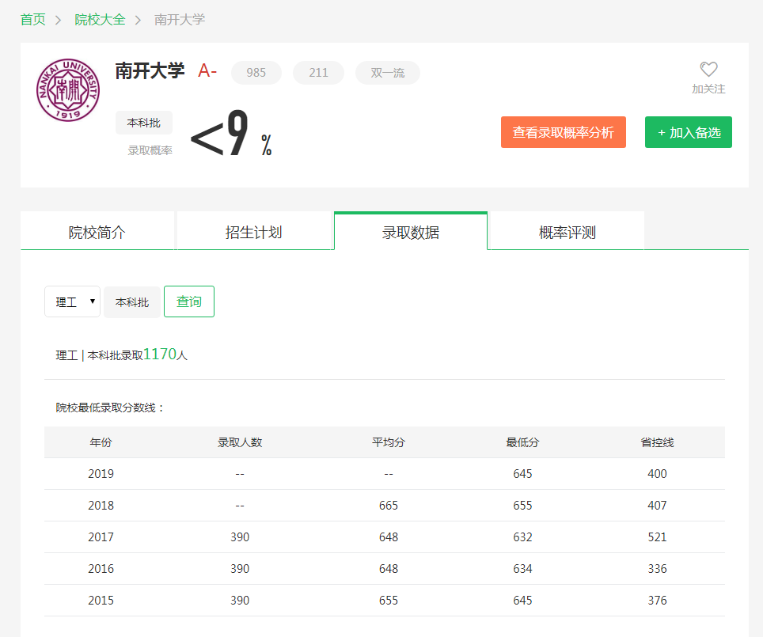The image size is (763, 637).
Task: Open 院校大全 breadcrumb link
Action: (100, 20)
